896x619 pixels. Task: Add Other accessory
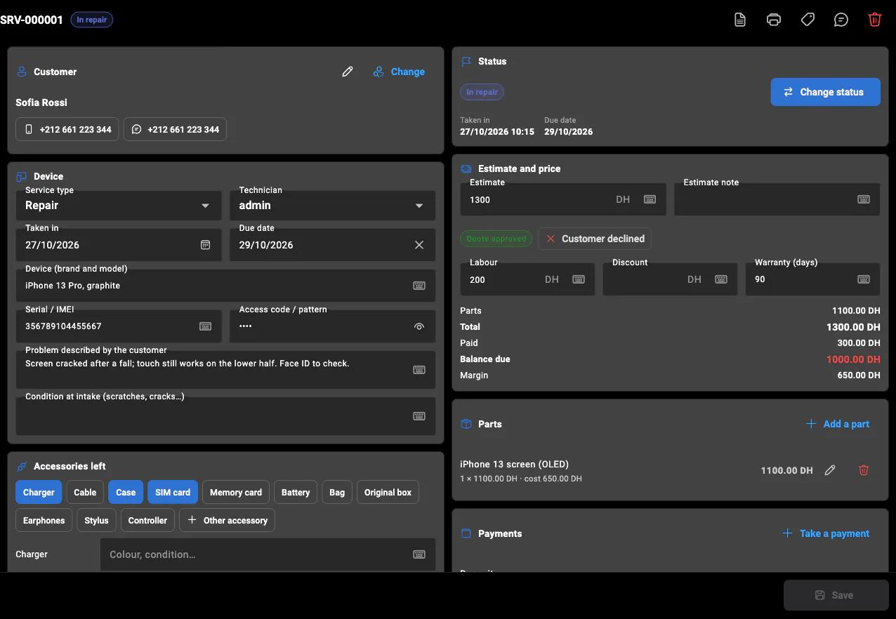(x=228, y=521)
